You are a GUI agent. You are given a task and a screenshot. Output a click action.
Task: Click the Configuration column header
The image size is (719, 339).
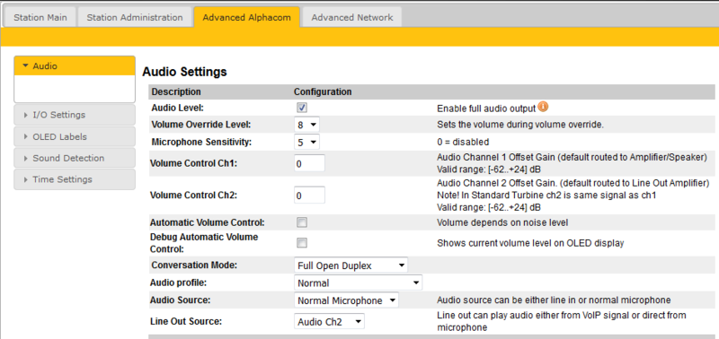323,92
